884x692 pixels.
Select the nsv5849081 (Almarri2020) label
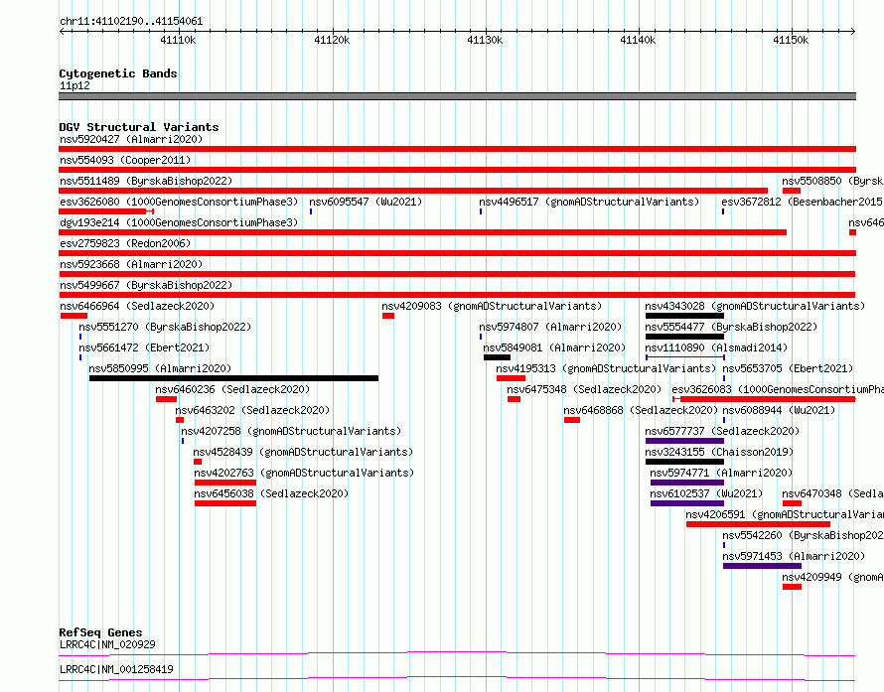click(554, 347)
